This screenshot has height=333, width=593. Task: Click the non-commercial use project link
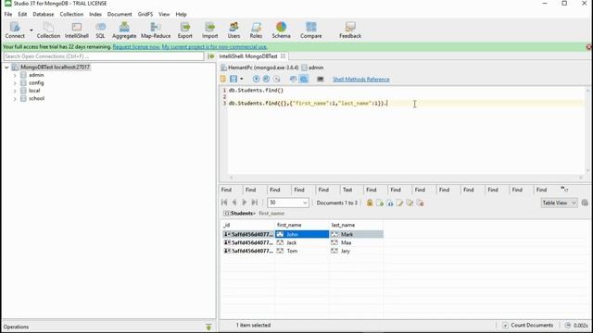[214, 47]
